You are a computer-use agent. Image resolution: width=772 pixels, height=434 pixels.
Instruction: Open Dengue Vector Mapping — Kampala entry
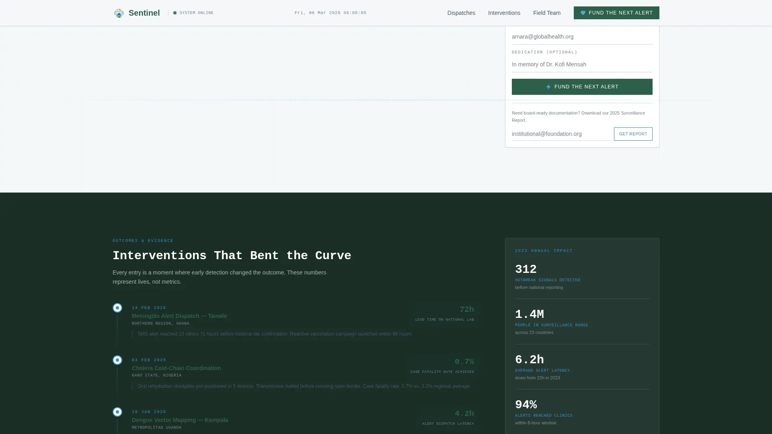180,420
